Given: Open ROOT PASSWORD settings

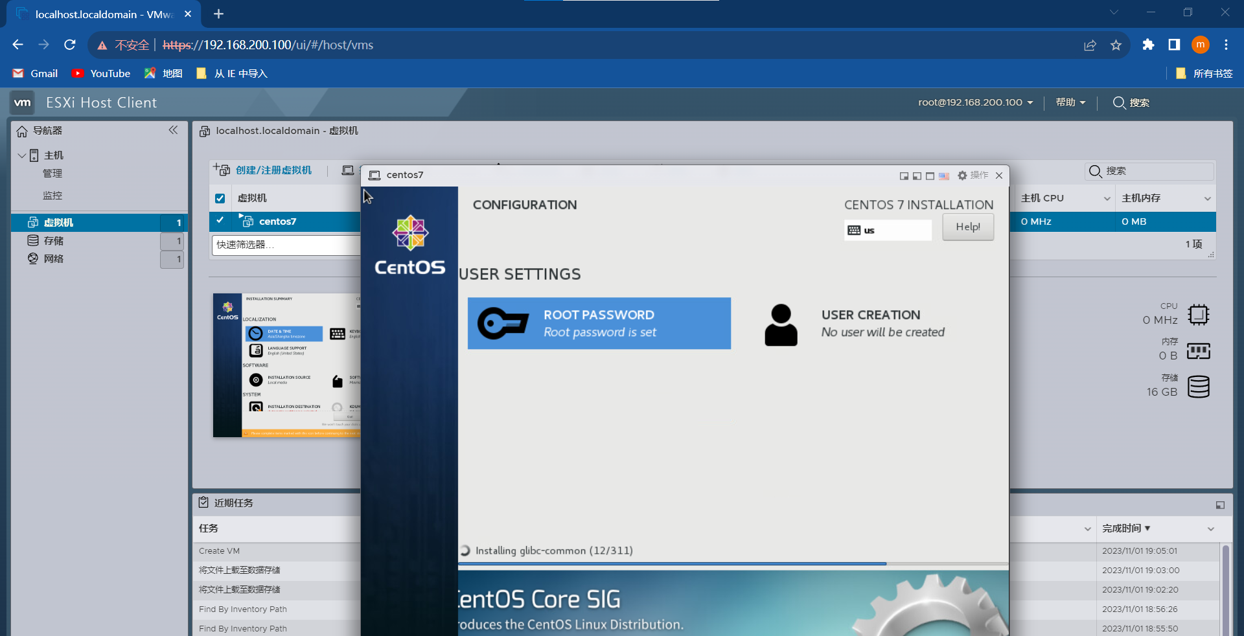Looking at the screenshot, I should click(x=599, y=323).
